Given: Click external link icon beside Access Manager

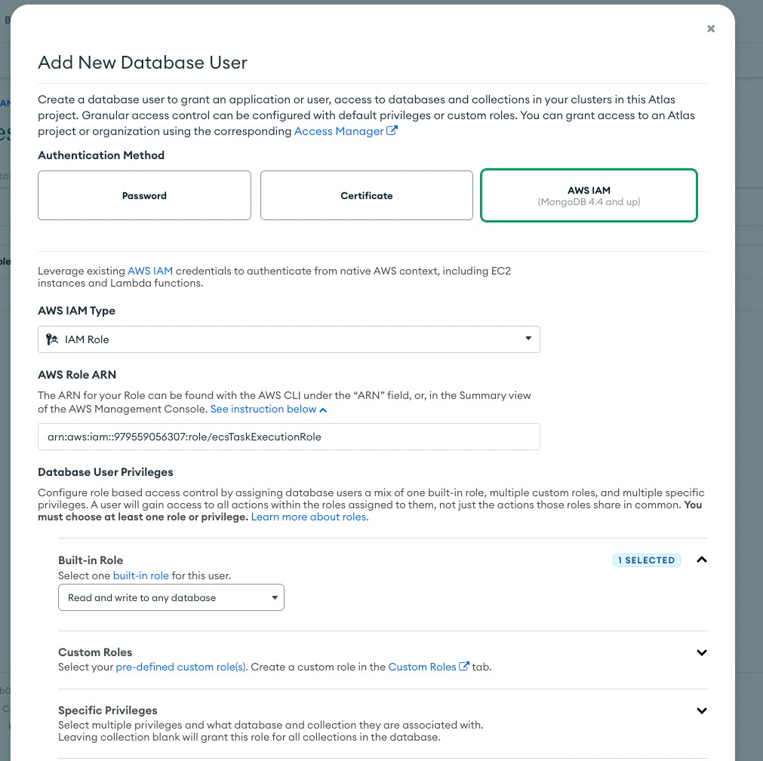Looking at the screenshot, I should [392, 131].
